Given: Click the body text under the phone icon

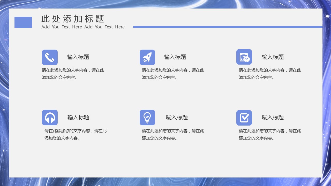Looking at the screenshot, I should click(x=73, y=74).
